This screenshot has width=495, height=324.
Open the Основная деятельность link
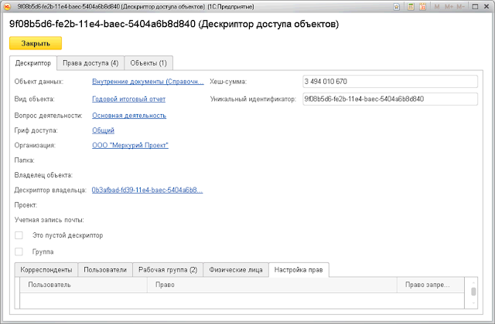point(129,116)
